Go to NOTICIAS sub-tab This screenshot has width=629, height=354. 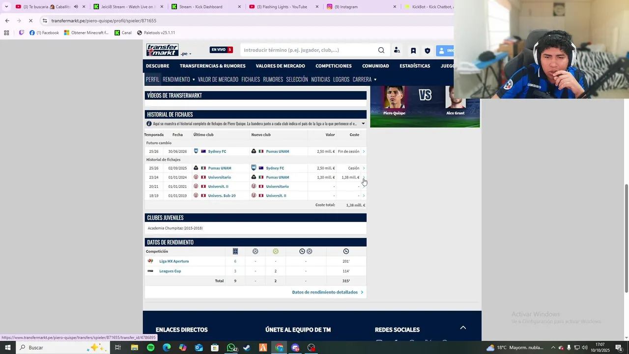(320, 79)
